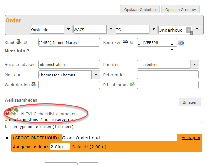Click the Klant field with Jeroen Mares

pyautogui.click(x=69, y=42)
